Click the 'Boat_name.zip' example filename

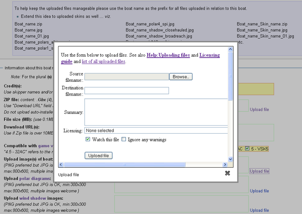pos(28,24)
